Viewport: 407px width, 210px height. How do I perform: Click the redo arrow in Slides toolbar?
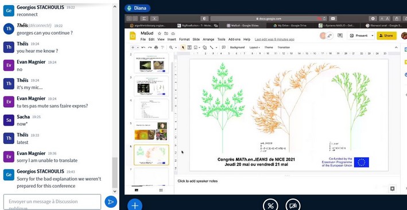click(x=150, y=48)
